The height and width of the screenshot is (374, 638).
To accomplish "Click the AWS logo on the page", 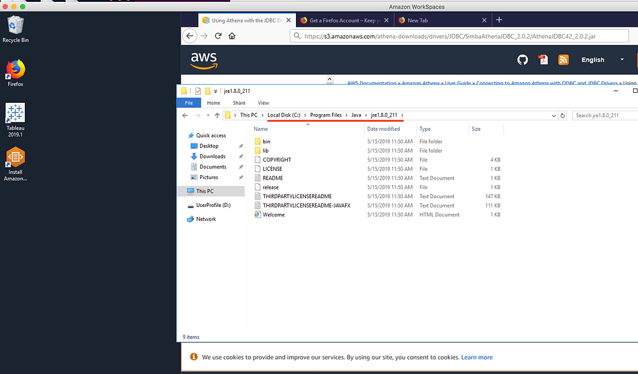I will tap(204, 60).
